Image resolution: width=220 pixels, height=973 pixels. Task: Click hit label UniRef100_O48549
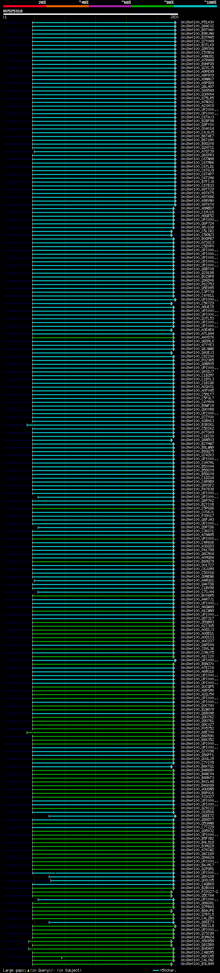pyautogui.click(x=197, y=91)
